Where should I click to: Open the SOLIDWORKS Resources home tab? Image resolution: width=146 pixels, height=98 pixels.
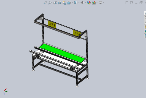(145, 13)
